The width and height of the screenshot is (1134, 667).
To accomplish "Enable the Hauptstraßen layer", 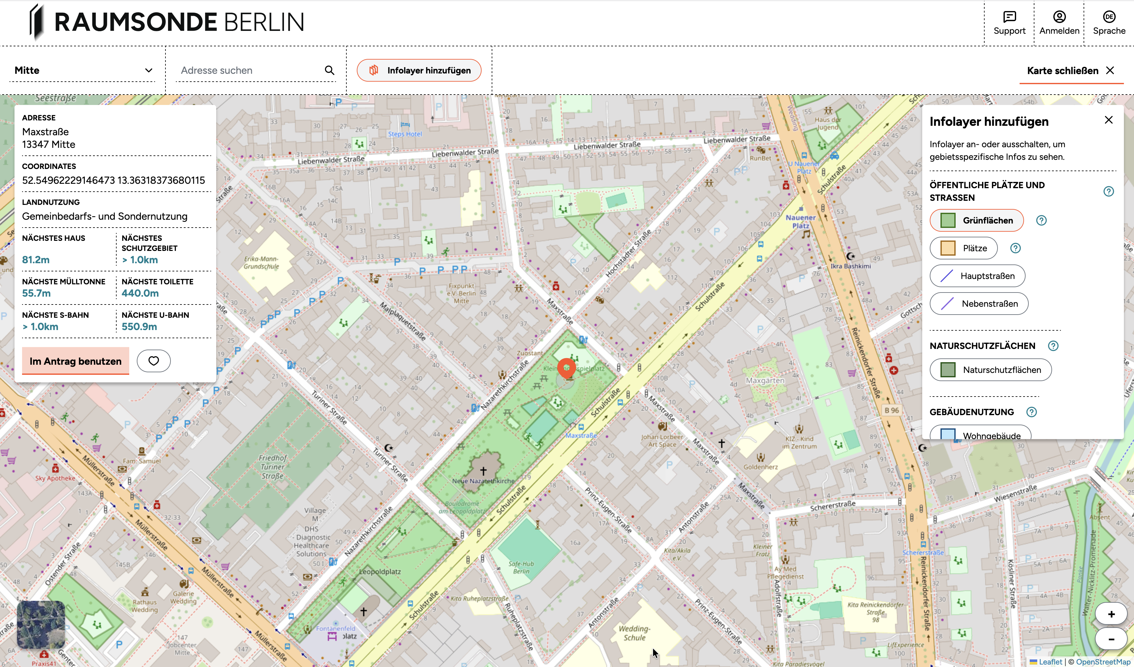I will click(x=977, y=276).
